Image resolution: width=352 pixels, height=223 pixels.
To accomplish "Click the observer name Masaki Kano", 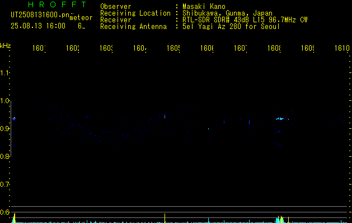I will [204, 6].
